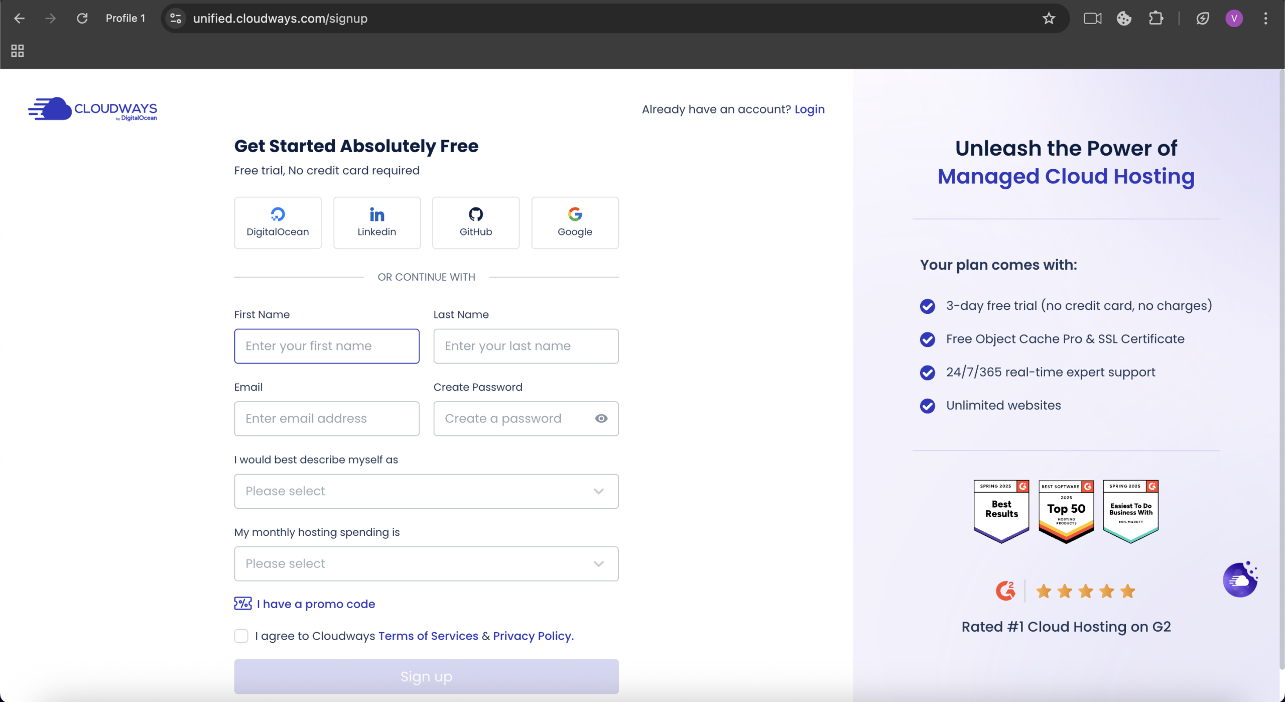
Task: Reload the page with the refresh icon
Action: (82, 19)
